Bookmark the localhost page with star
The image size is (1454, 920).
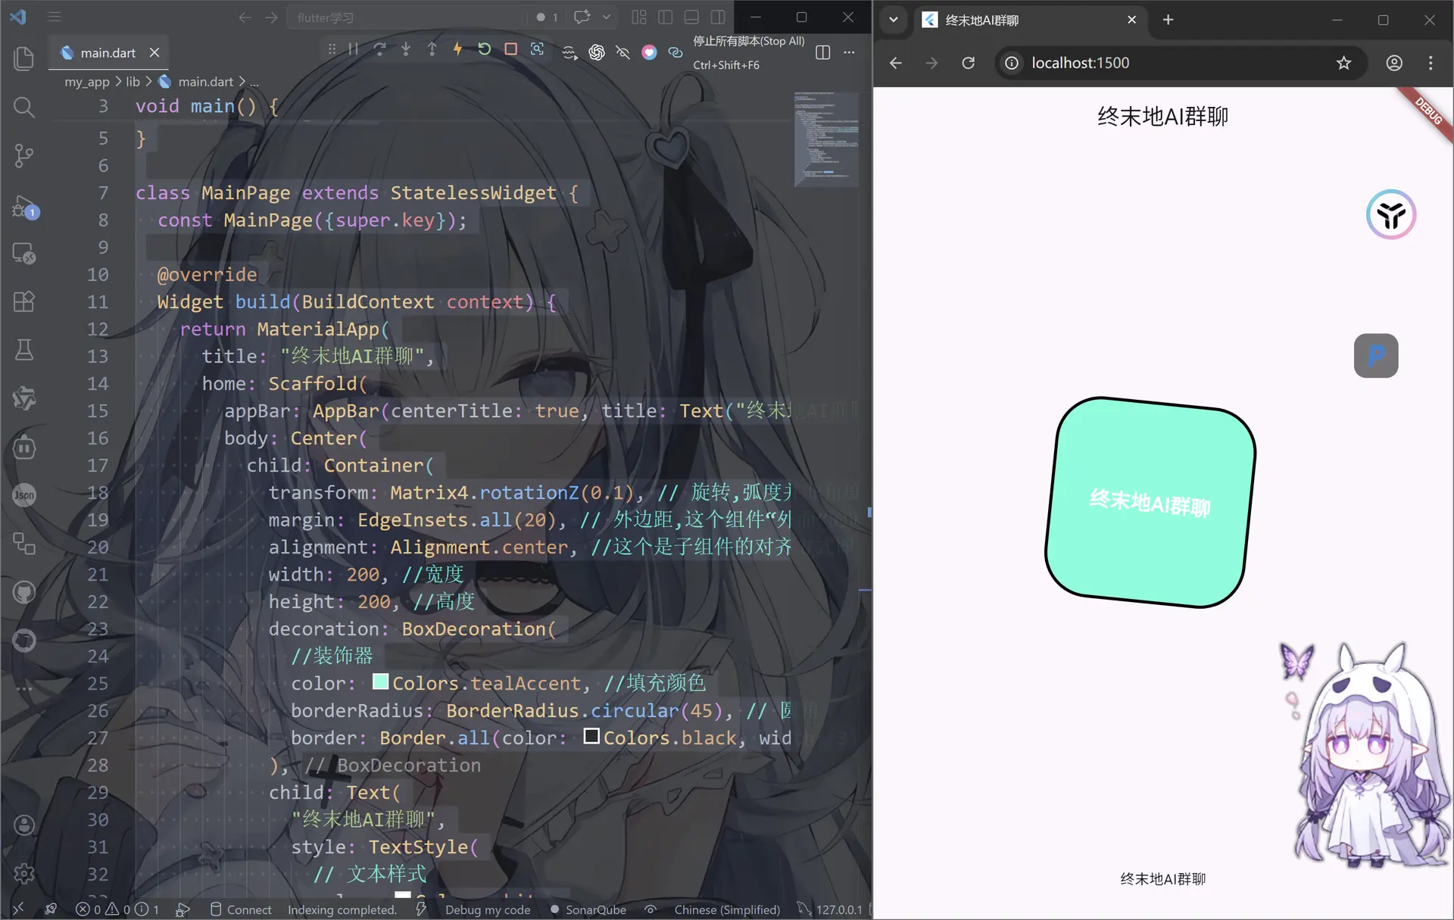(1343, 63)
